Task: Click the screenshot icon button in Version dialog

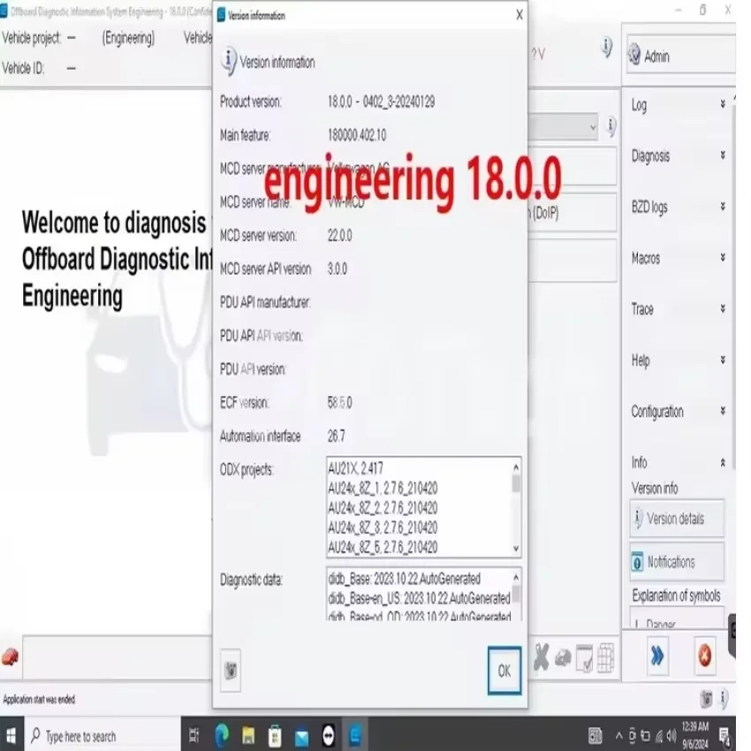Action: (x=231, y=670)
